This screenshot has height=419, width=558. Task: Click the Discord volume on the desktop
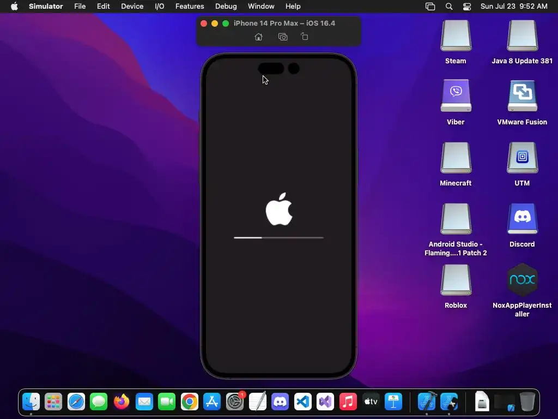[x=522, y=219]
